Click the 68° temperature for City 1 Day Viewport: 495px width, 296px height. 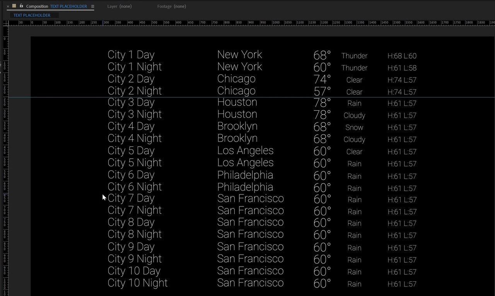click(x=322, y=55)
